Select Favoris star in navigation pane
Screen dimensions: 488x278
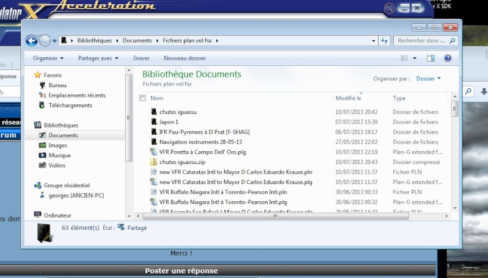pyautogui.click(x=38, y=75)
